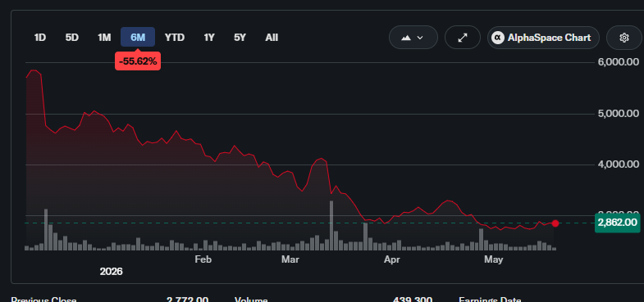Click the red current-price endpoint dot

555,223
